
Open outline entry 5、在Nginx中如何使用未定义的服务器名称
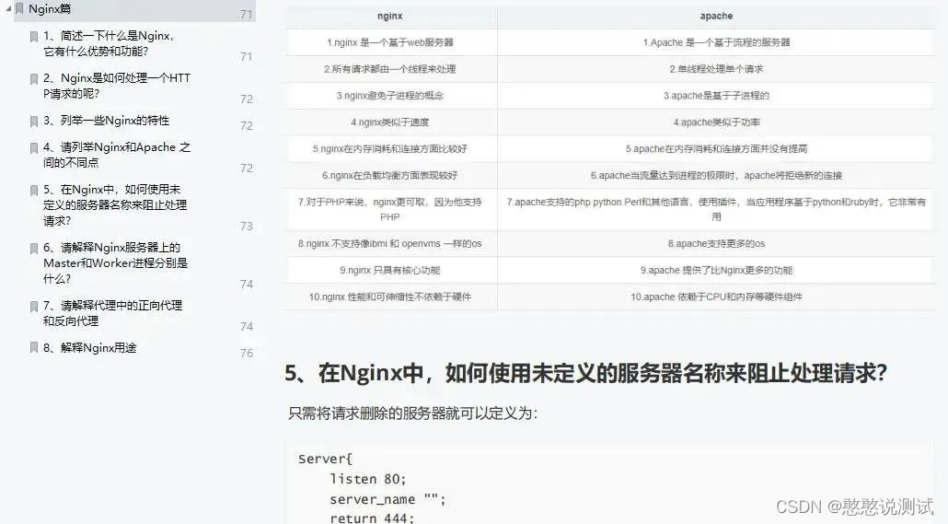[115, 205]
